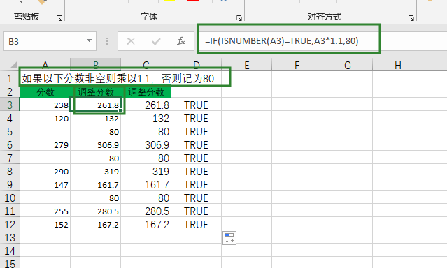Screen dimensions: 447x268
Task: Select cell B5 containing 80
Action: click(x=96, y=131)
